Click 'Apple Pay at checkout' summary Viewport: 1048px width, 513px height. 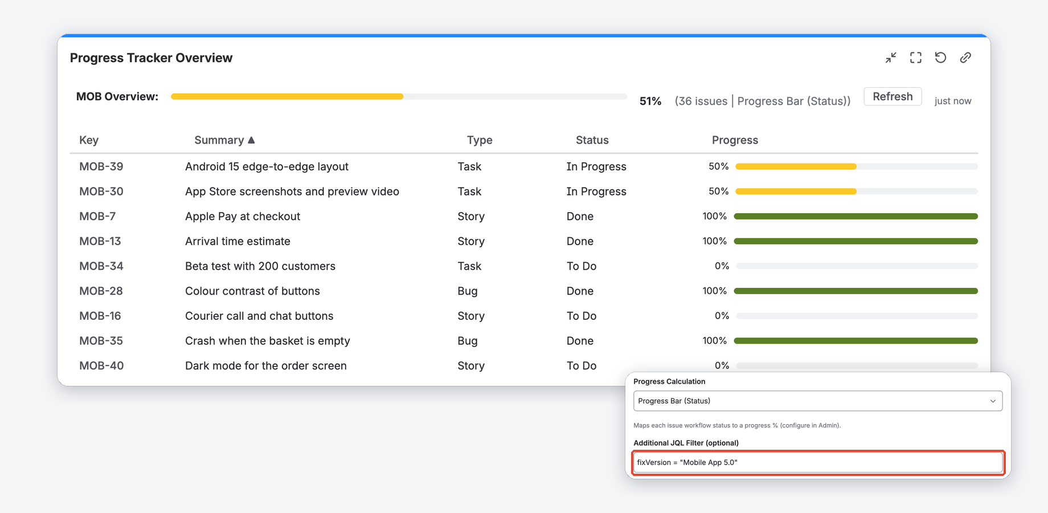pos(243,217)
